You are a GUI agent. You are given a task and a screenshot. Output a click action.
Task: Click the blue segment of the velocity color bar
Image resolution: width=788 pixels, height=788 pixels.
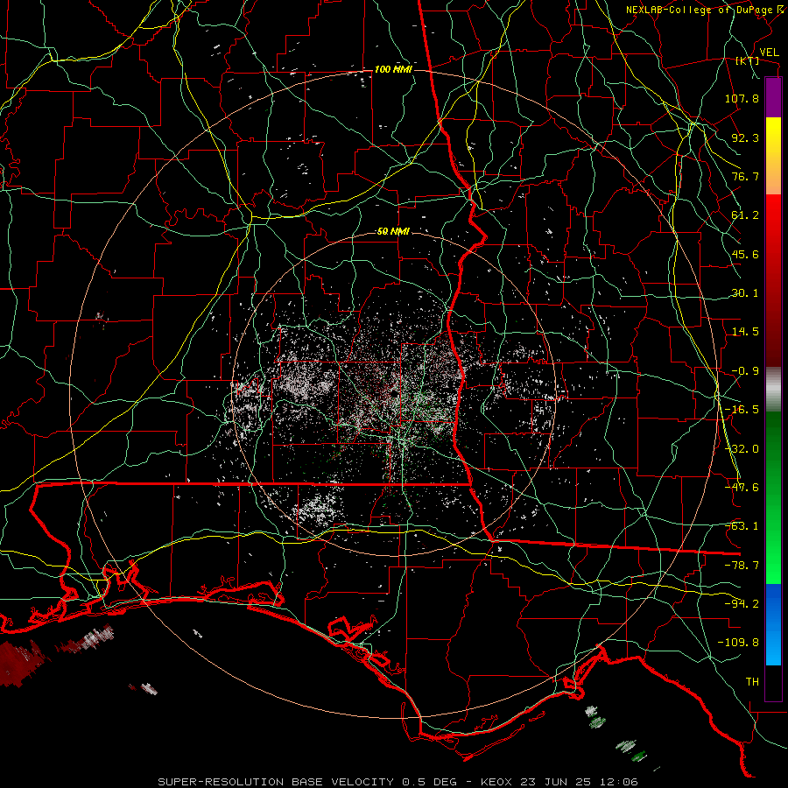point(773,624)
